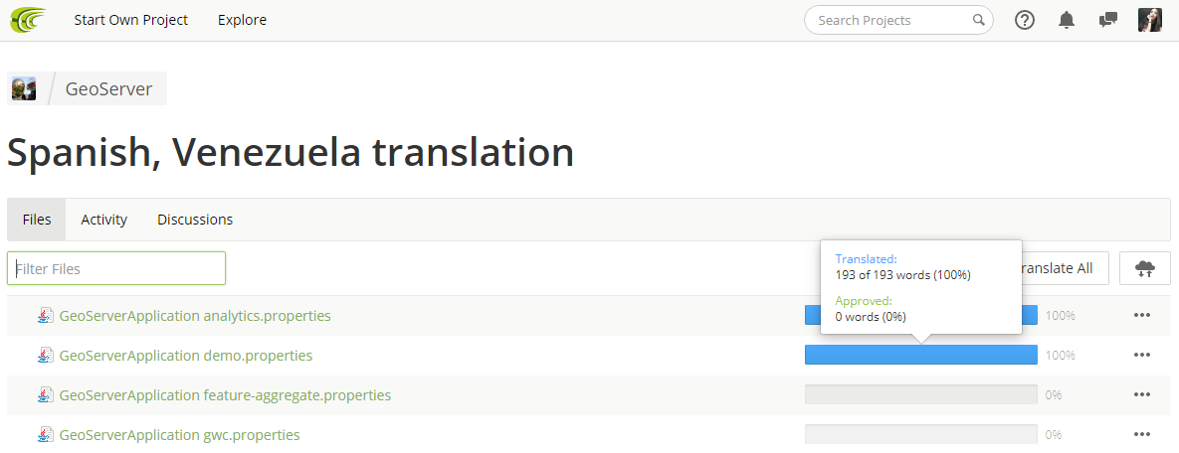Click the demo.properties blue progress bar

(921, 355)
